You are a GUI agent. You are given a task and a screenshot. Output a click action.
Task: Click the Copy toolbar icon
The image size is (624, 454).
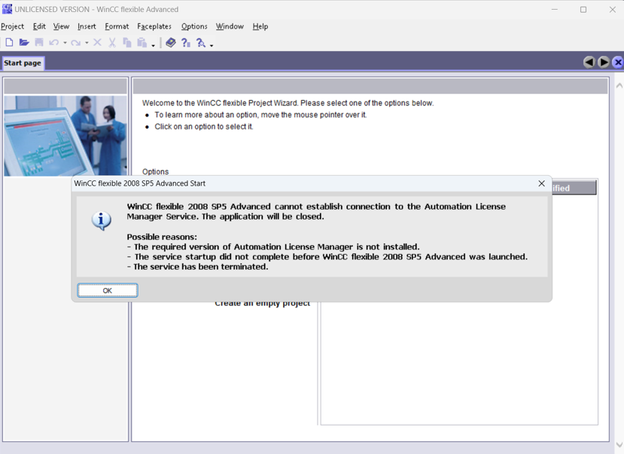(127, 43)
